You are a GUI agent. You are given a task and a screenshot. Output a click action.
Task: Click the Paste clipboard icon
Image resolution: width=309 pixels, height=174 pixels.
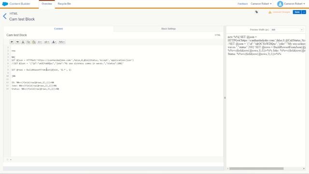(x=34, y=42)
